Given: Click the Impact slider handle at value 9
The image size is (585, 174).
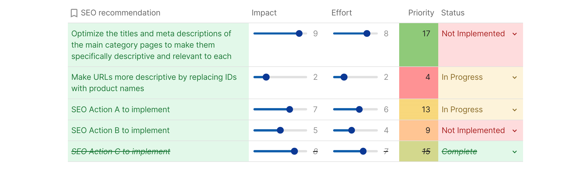Looking at the screenshot, I should pyautogui.click(x=299, y=33).
